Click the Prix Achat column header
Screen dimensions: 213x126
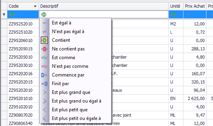coord(195,6)
